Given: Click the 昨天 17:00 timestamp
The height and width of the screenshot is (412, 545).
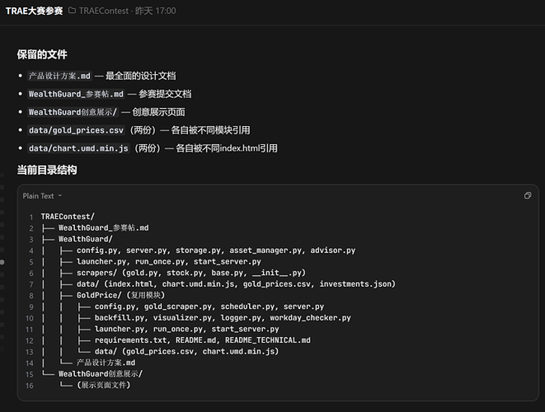Looking at the screenshot, I should coord(155,11).
